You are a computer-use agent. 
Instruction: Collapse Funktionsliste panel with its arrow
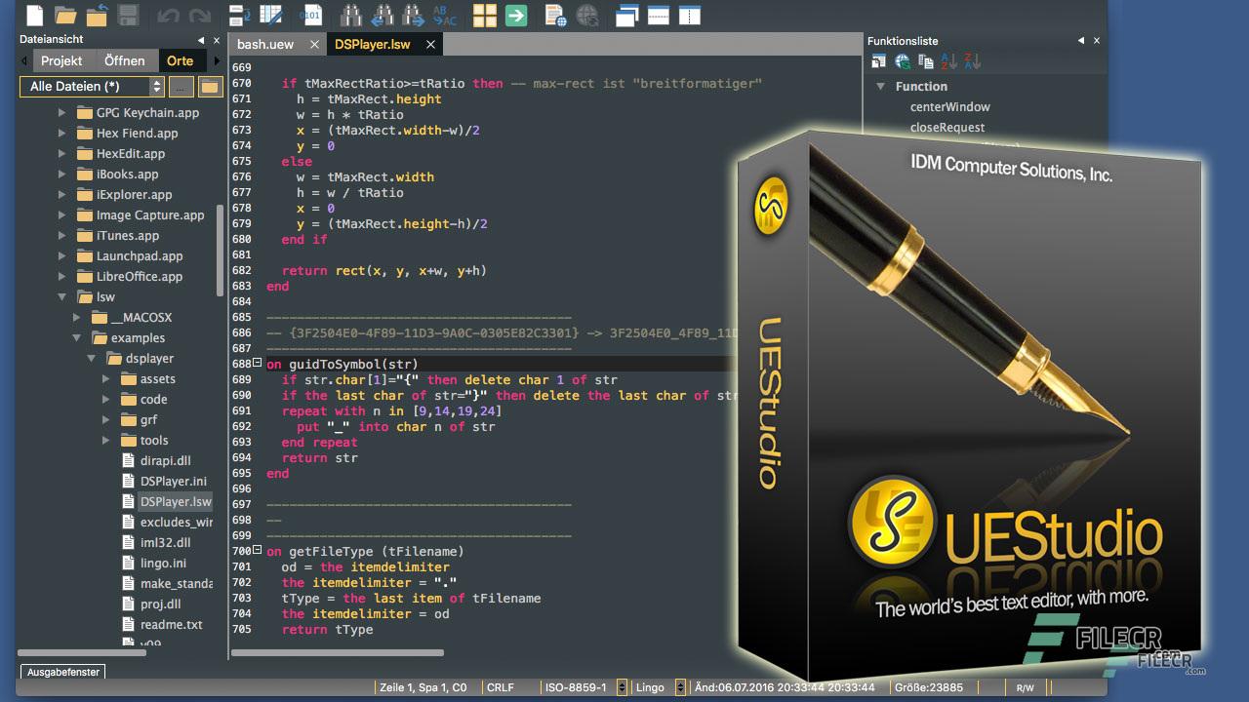click(1081, 41)
